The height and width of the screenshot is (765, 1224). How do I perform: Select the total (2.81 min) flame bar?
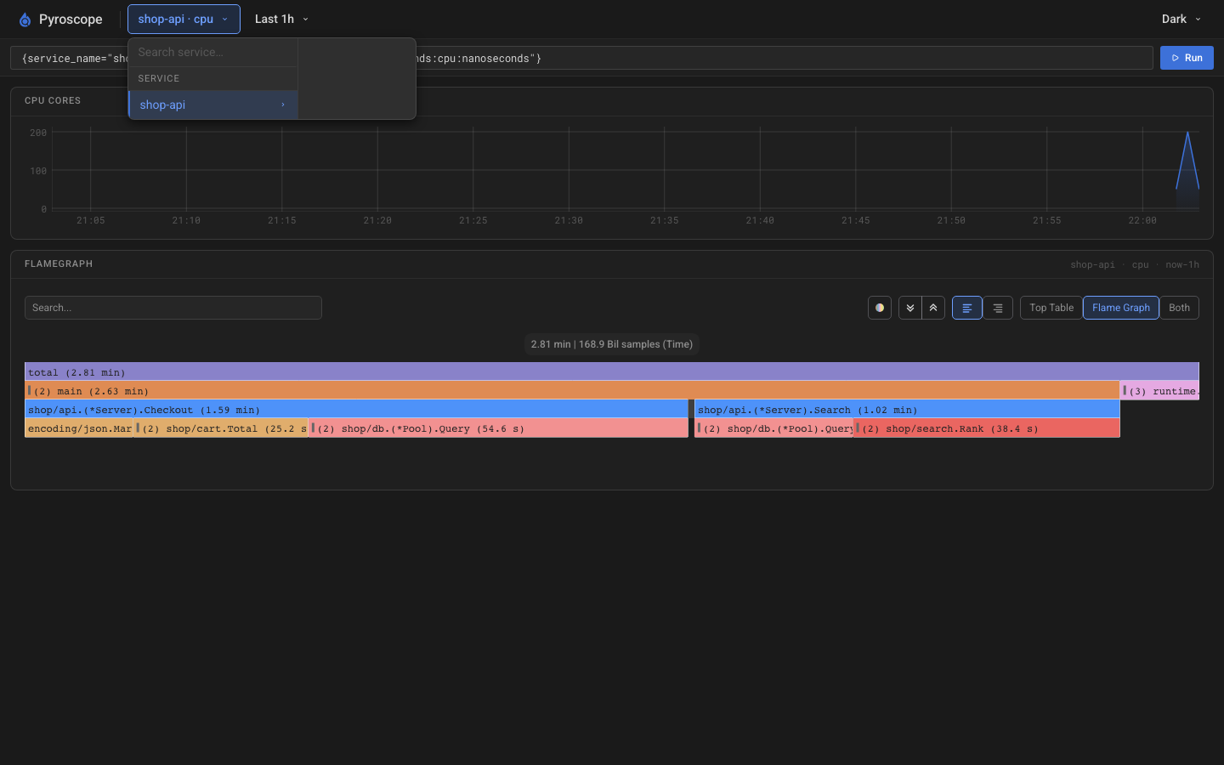[x=612, y=372]
